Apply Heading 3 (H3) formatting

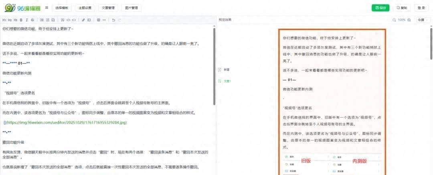pos(16,20)
